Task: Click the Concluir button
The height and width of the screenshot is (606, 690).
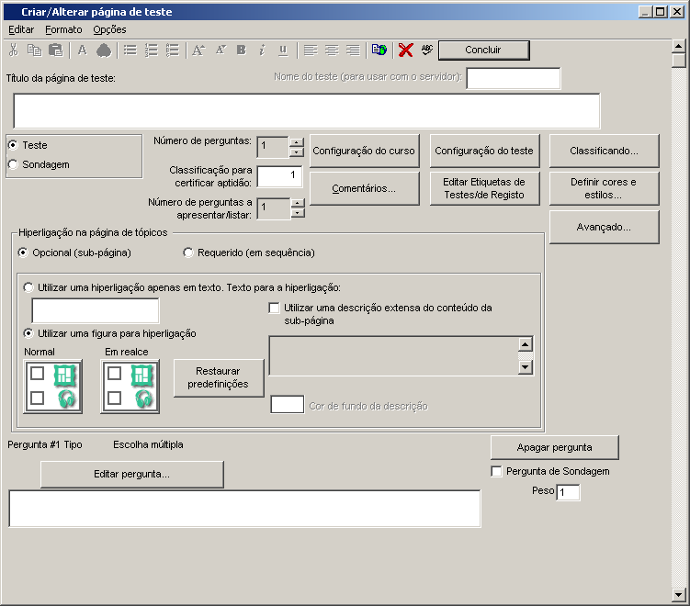Action: click(x=483, y=50)
